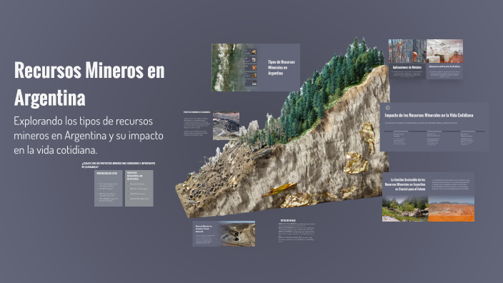Screen dimensions: 503x283
Task: Click the forest and river photo in Gestión Sostenible slide
Action: (405, 209)
